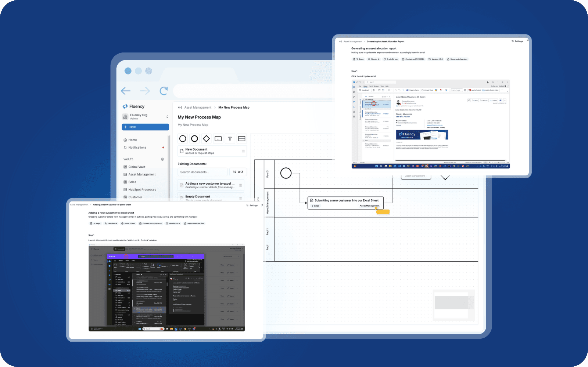
Task: Click 'Superseded version' badge in excel sheet window
Action: point(194,224)
